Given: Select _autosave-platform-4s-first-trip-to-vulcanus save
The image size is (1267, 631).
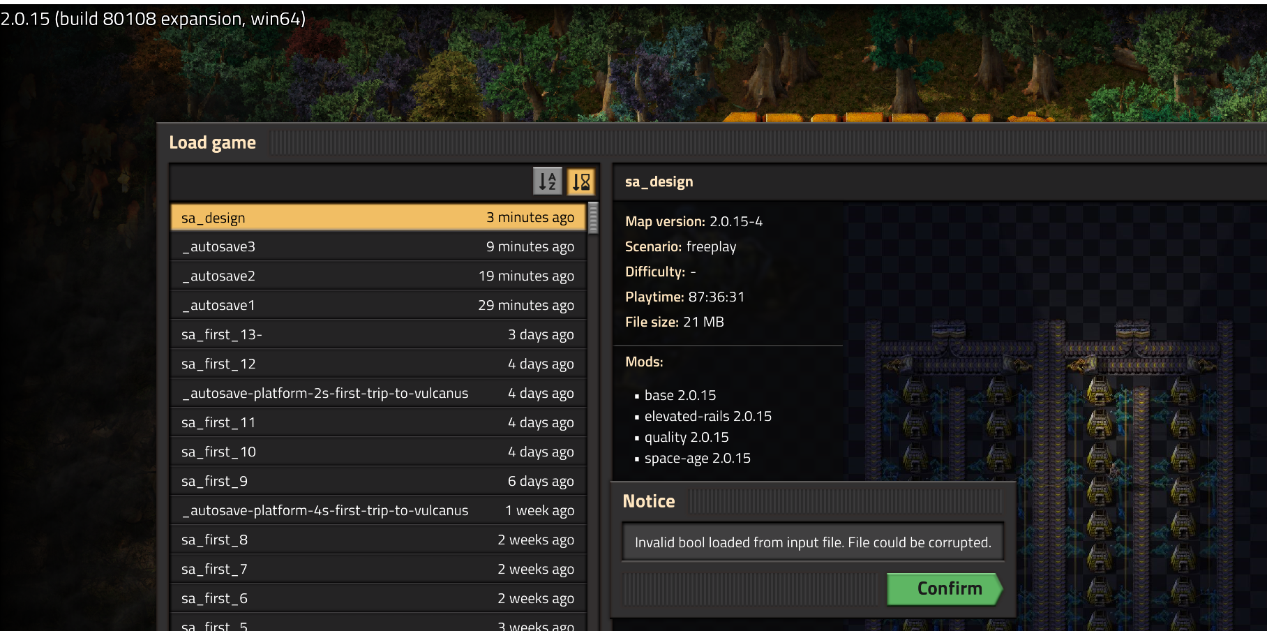Looking at the screenshot, I should click(378, 510).
